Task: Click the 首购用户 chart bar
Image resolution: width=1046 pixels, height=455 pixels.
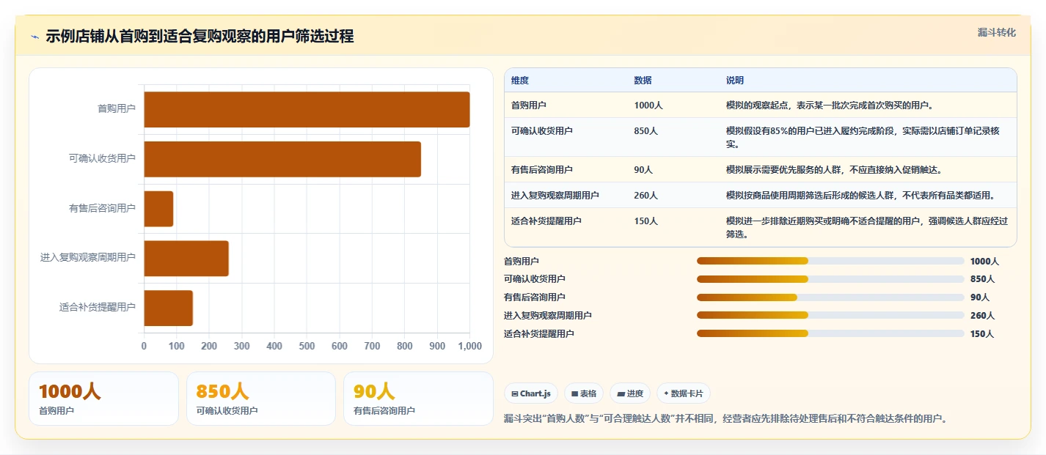Action: (x=307, y=109)
